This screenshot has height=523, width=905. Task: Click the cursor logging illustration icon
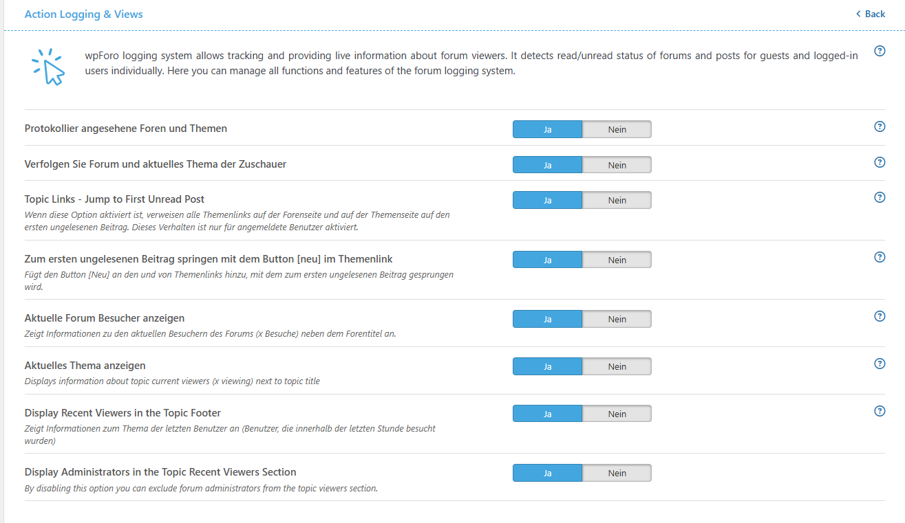click(48, 66)
